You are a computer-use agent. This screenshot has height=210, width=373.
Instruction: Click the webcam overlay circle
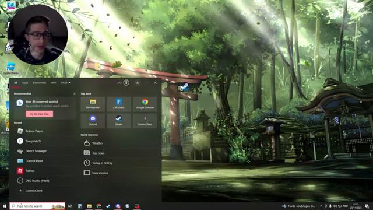pos(38,34)
